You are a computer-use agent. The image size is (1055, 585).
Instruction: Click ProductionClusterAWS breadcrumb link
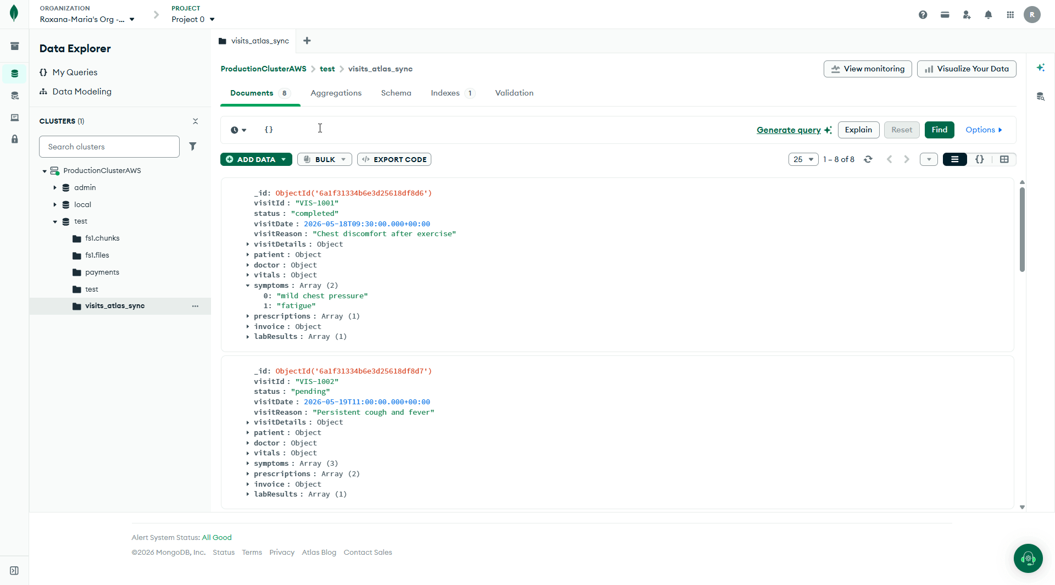263,69
